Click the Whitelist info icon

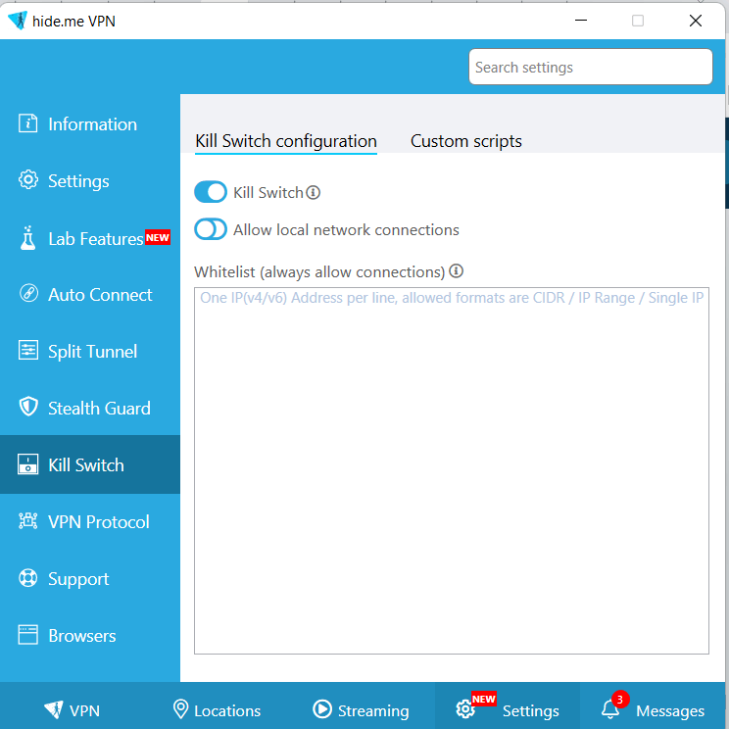coord(456,270)
